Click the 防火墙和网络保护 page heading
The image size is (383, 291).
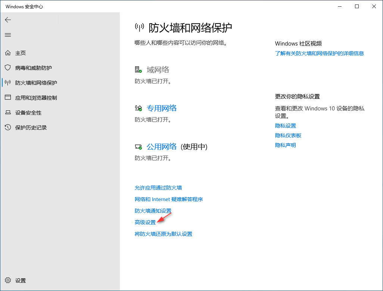click(x=190, y=28)
